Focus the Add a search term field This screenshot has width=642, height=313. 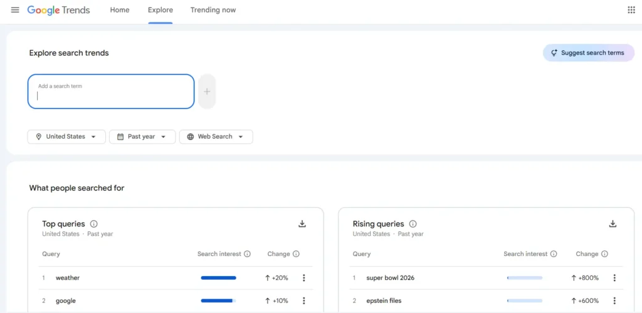click(111, 92)
